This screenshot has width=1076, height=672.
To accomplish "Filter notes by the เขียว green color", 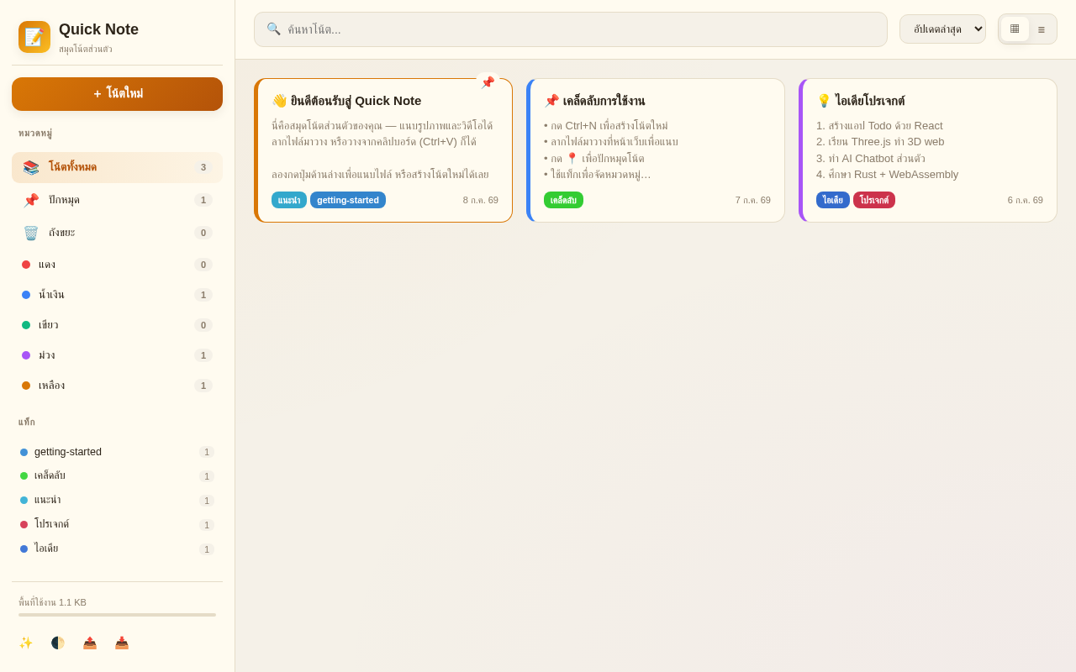I will 118,325.
